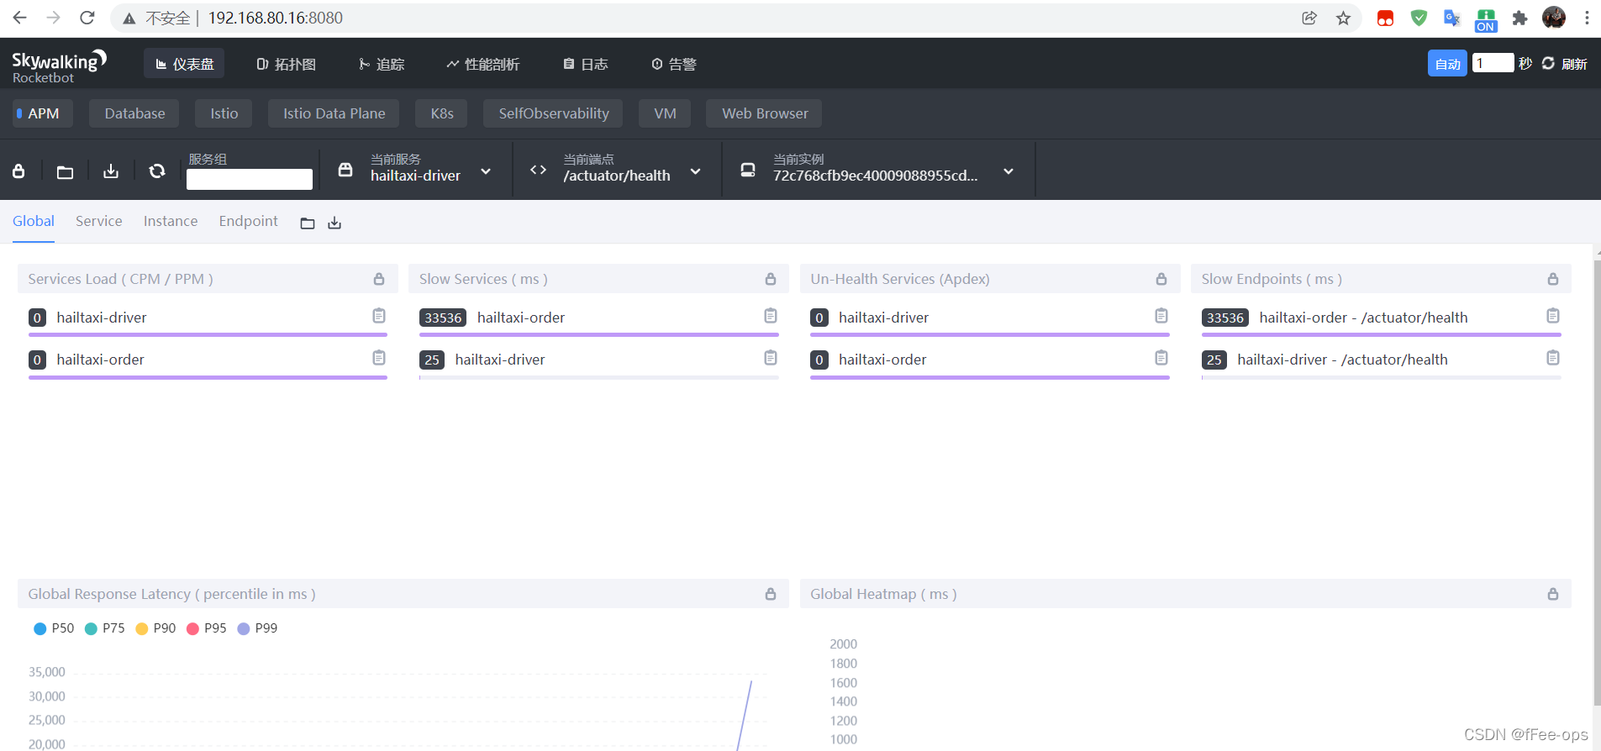Toggle P99 legend series
Image resolution: width=1601 pixels, height=751 pixels.
click(257, 628)
